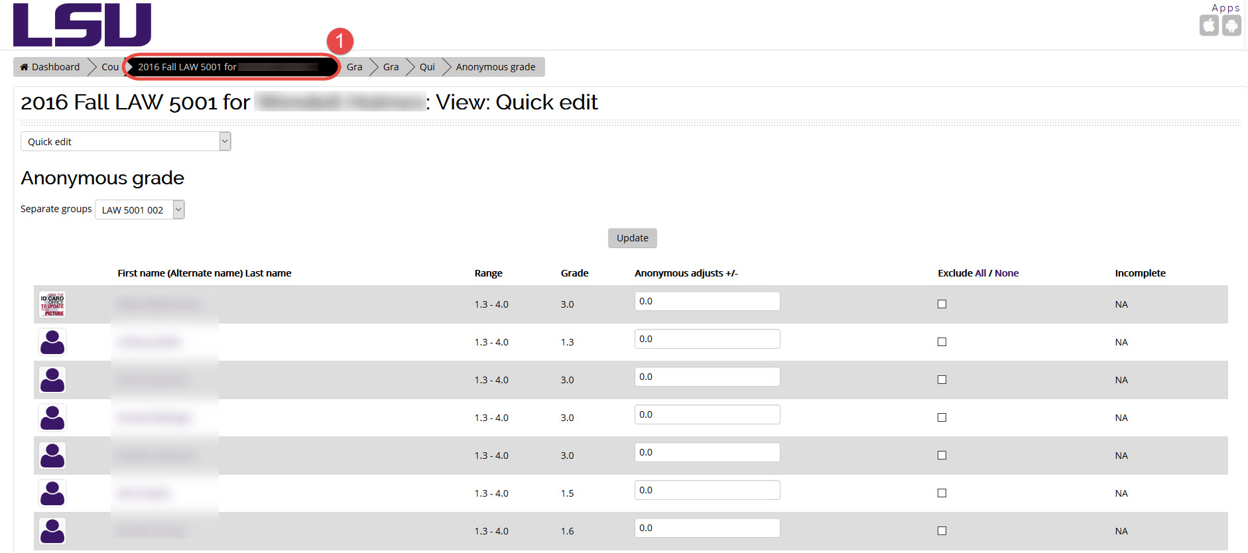Viewport: 1248px width, 553px height.
Task: Check Exclude box for grade 1.3 row
Action: coord(942,342)
